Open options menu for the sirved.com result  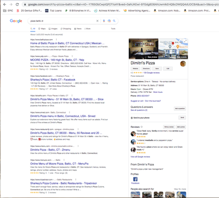tap(70, 112)
